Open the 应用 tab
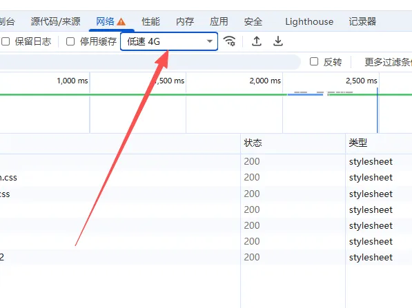Viewport: 412px width, 308px height. point(219,21)
